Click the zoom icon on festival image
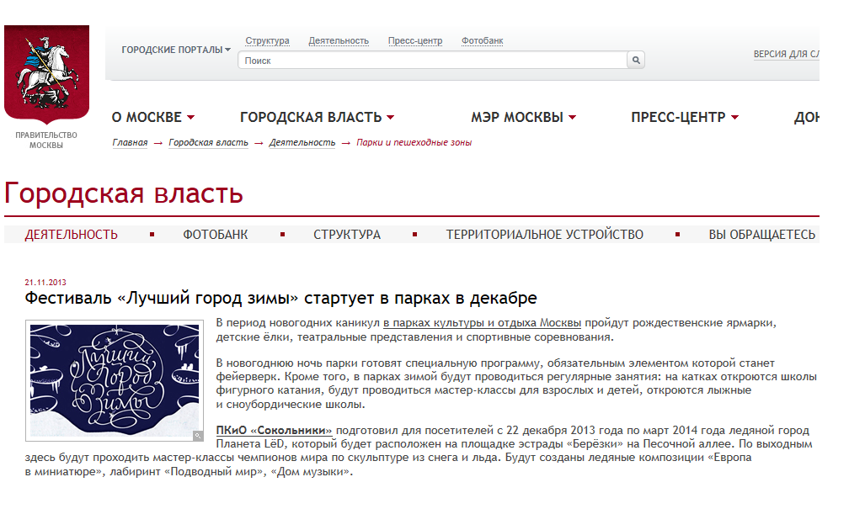Viewport: 849px width, 530px height. [x=198, y=436]
